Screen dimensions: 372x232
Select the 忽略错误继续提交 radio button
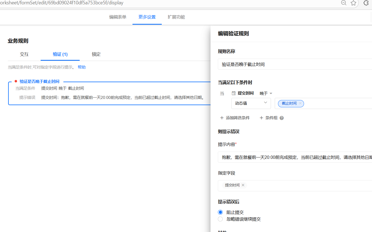tap(220, 219)
